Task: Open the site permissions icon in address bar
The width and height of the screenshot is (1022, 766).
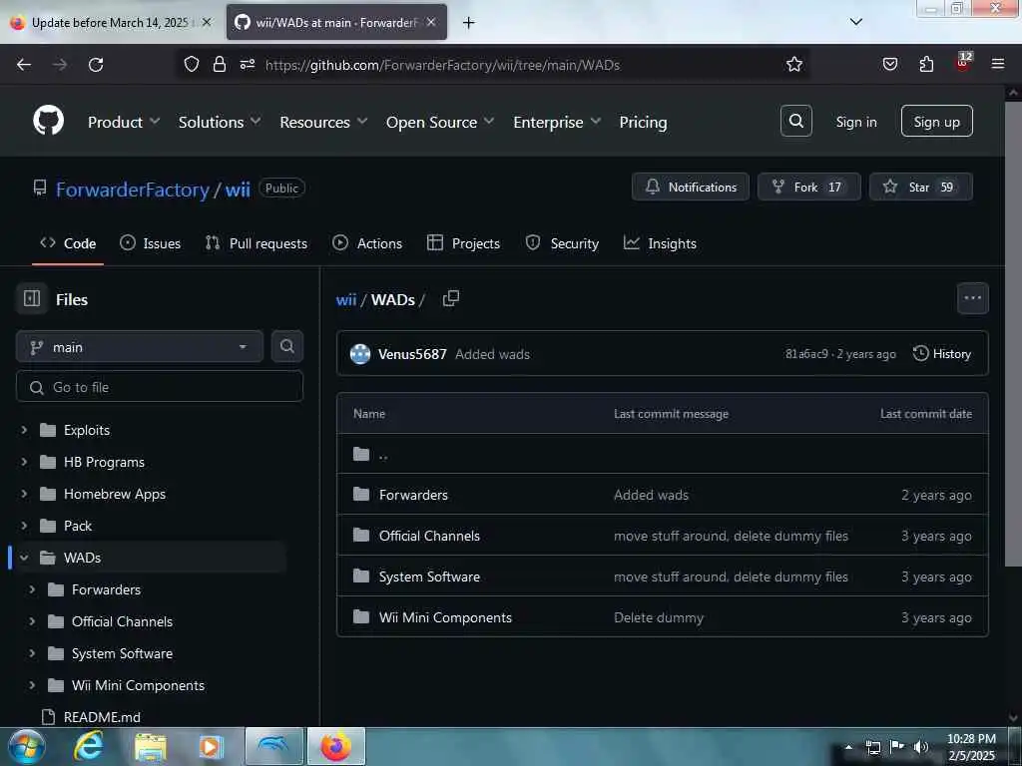Action: coord(248,64)
